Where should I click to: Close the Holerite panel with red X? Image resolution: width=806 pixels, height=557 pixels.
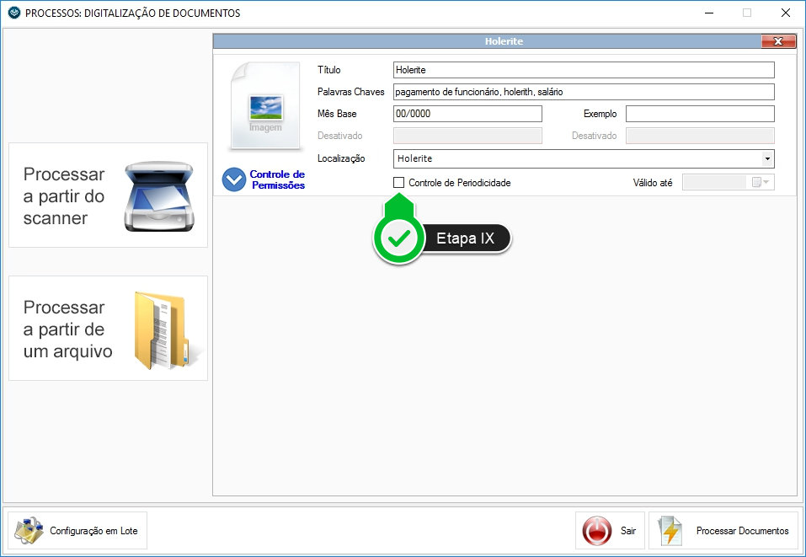tap(778, 41)
